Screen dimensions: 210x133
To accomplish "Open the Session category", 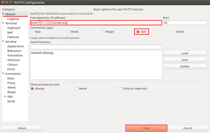I will point(10,14).
